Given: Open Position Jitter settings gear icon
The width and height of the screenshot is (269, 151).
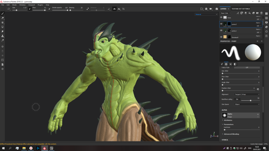Looking at the screenshot, I should [258, 89].
